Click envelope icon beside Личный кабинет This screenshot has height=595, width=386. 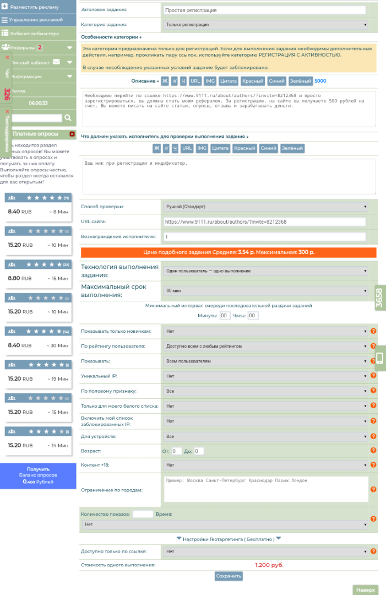(x=57, y=62)
